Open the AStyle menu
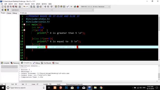Viewport: 160px width, 90px height. tap(38, 4)
